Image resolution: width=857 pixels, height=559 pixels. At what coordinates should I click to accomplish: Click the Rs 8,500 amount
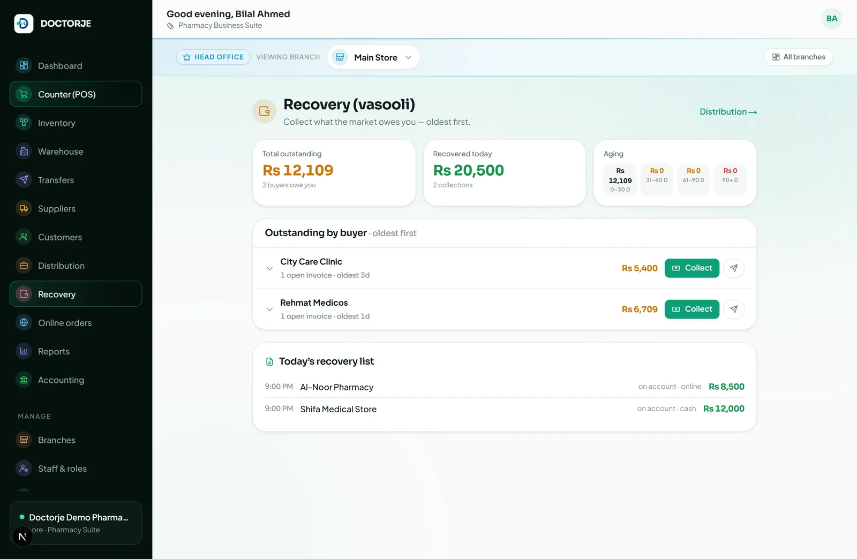[726, 387]
